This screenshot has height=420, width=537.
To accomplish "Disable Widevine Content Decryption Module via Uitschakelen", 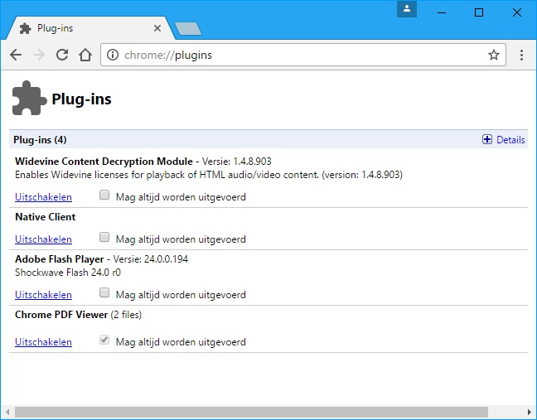I will tap(43, 197).
